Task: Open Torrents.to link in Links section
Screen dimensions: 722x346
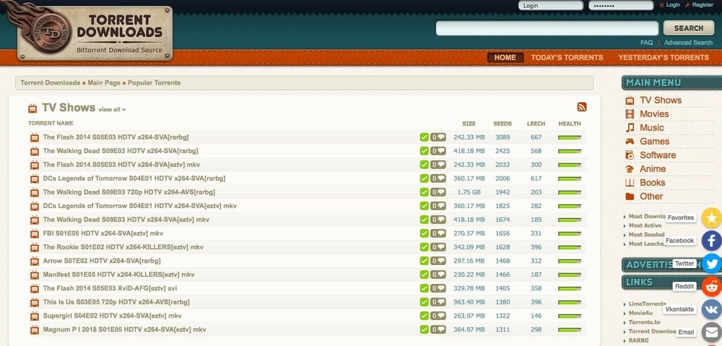Action: (x=644, y=322)
